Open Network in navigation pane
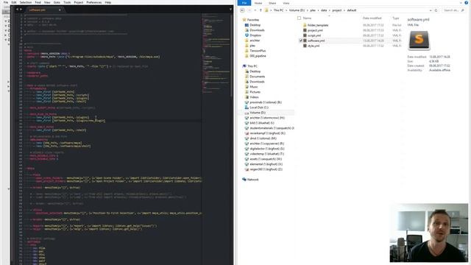 [x=252, y=180]
